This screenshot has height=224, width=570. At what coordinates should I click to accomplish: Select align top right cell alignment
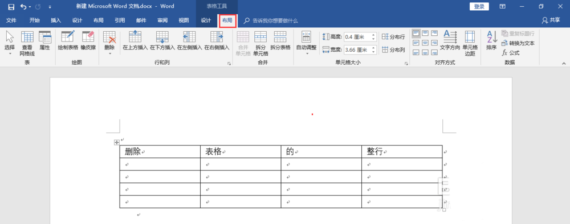pos(434,34)
